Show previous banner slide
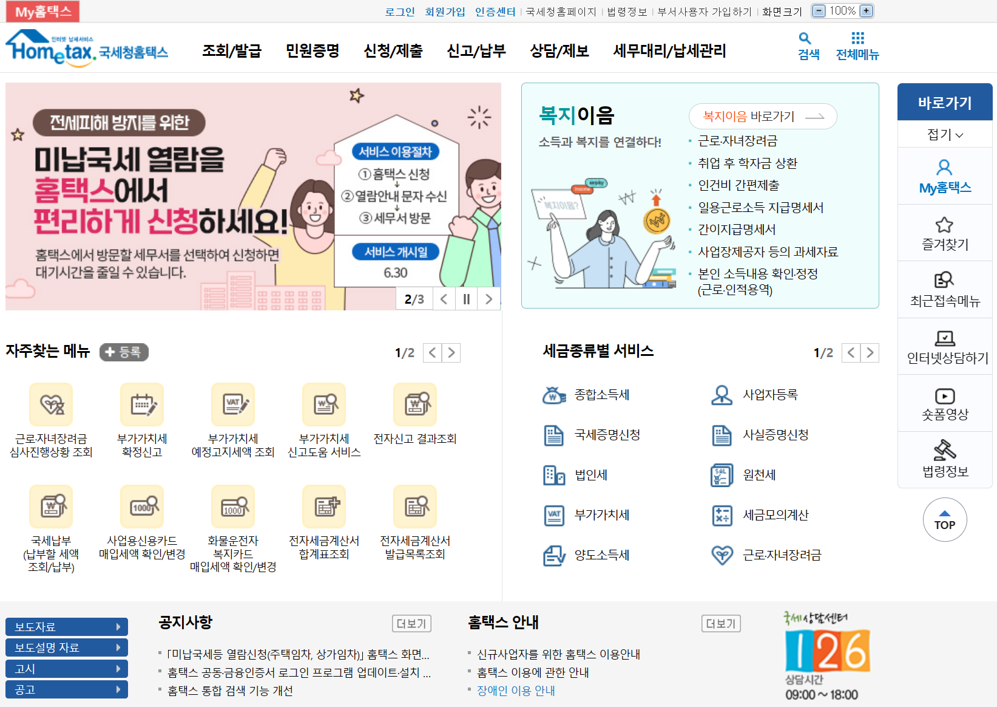The width and height of the screenshot is (997, 707). tap(444, 299)
